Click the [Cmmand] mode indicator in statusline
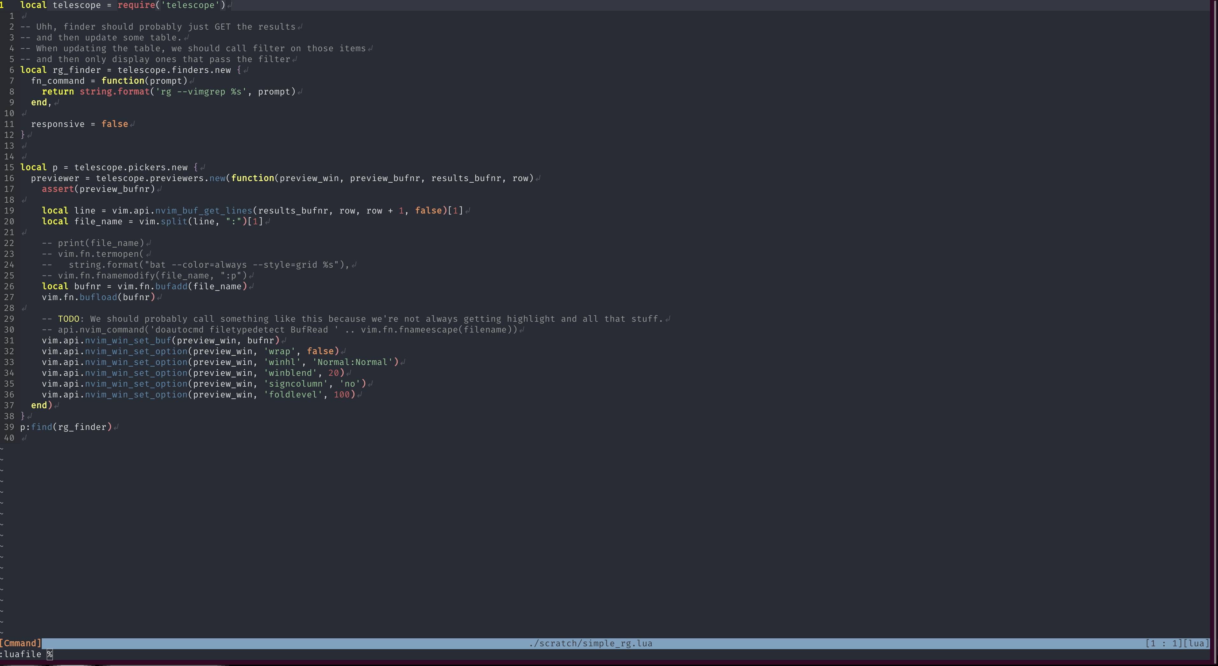1218x666 pixels. coord(20,643)
